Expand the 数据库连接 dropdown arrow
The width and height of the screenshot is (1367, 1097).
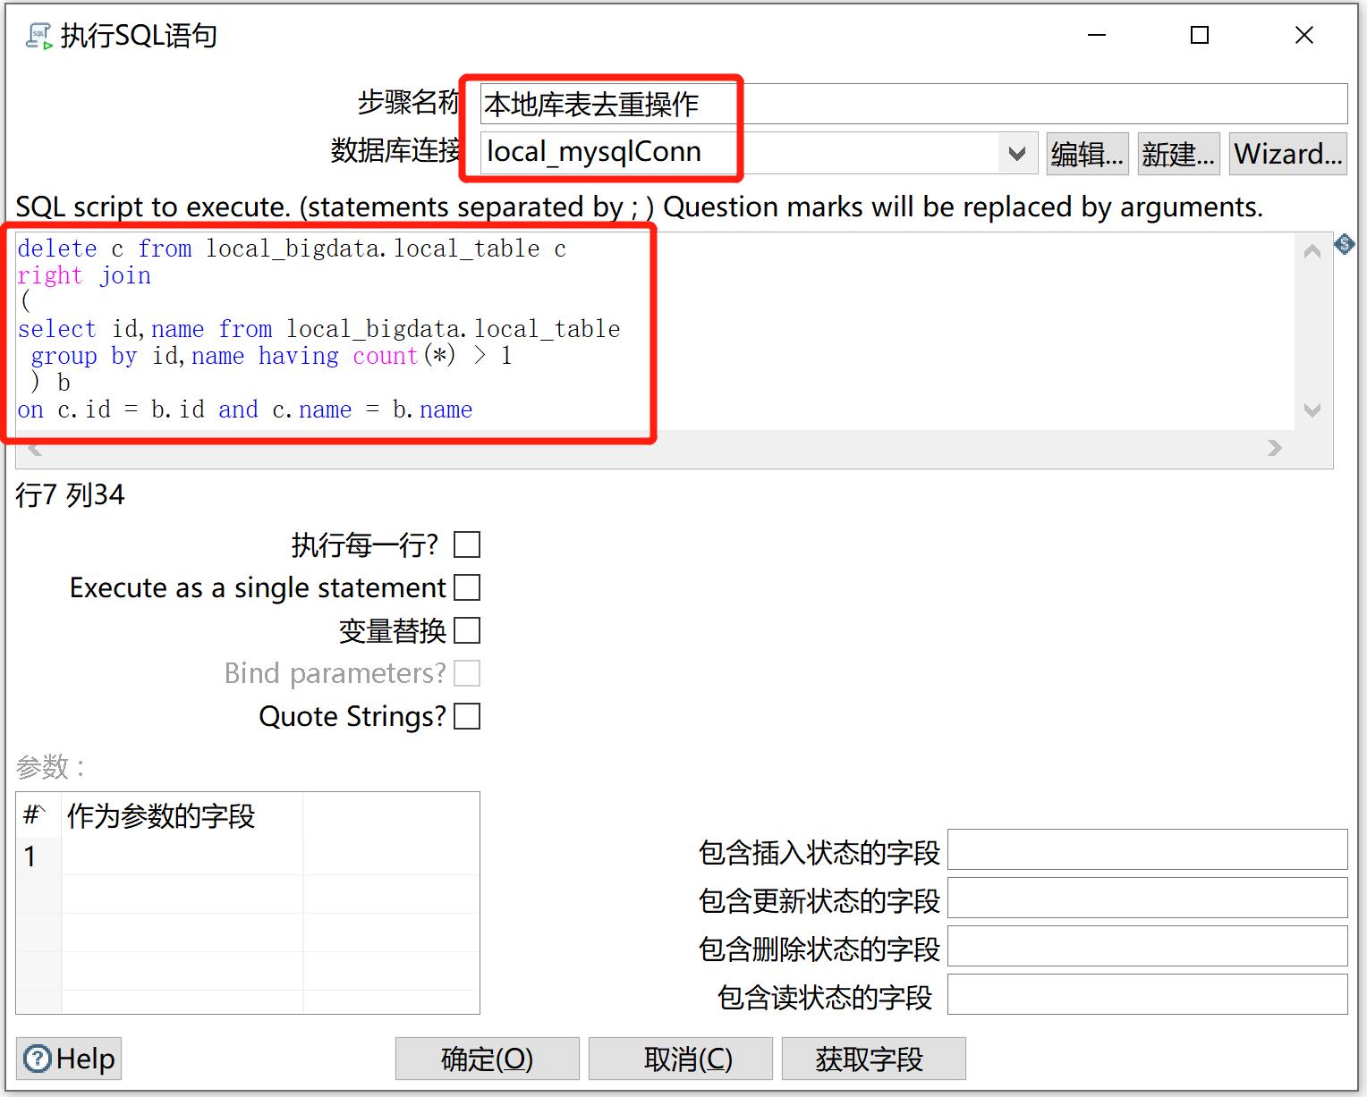tap(1017, 154)
